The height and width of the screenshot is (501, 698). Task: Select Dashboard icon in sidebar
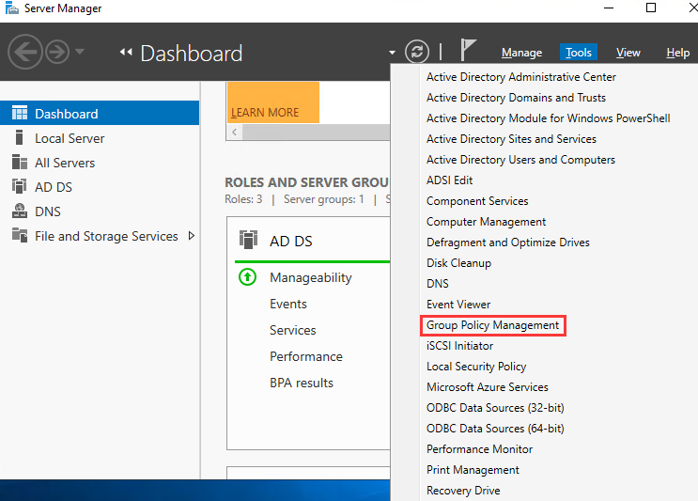click(19, 114)
